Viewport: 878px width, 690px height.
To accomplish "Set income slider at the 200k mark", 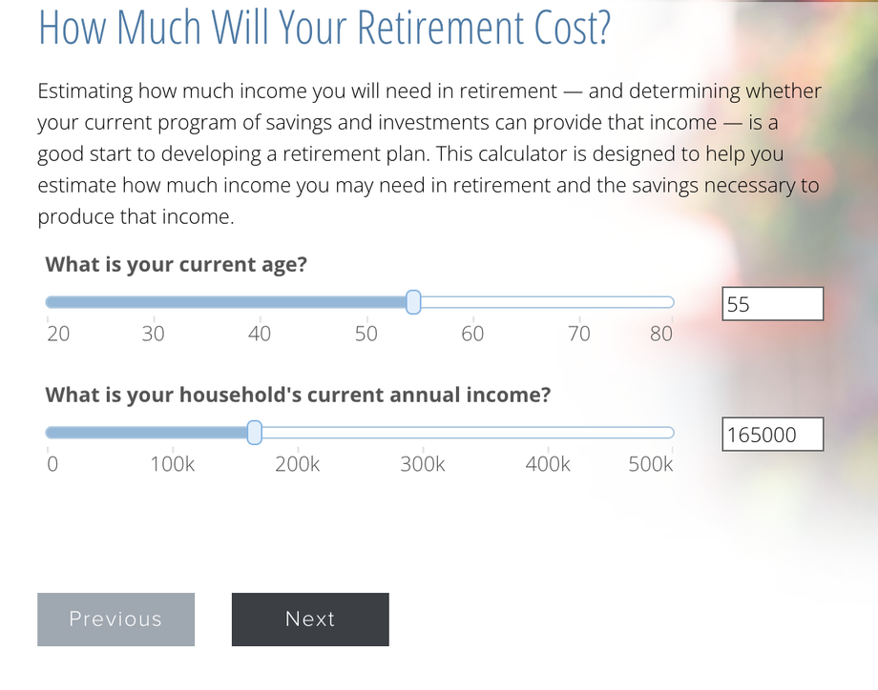I will point(298,433).
